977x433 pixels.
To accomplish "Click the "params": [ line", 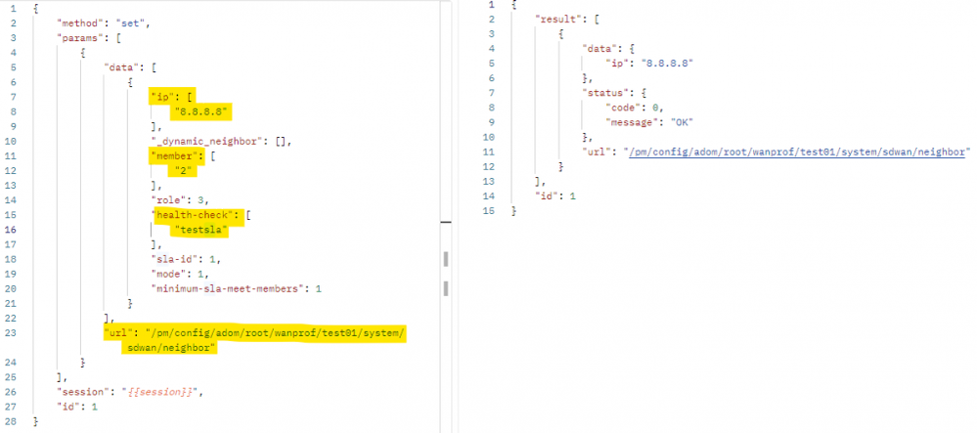I will 88,39.
